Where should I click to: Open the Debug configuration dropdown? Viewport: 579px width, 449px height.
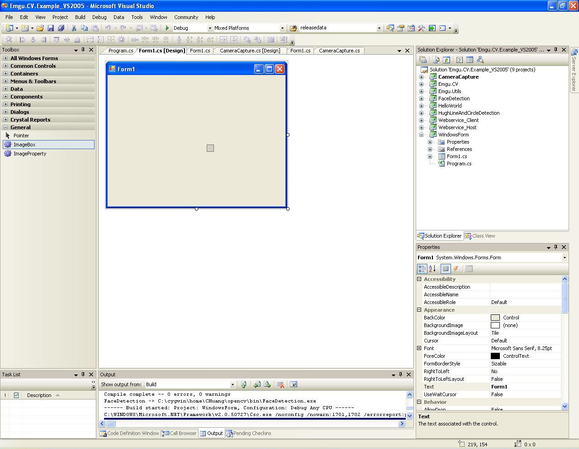pyautogui.click(x=210, y=28)
